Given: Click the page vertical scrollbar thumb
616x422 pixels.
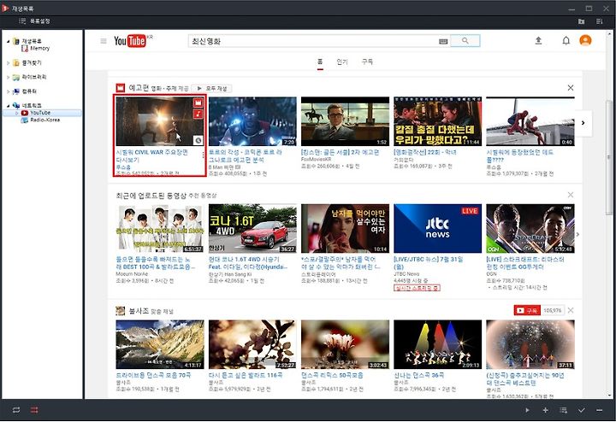Looking at the screenshot, I should click(x=609, y=156).
